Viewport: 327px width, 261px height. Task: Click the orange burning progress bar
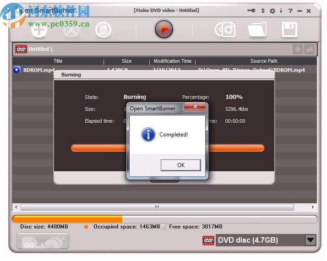[x=168, y=148]
